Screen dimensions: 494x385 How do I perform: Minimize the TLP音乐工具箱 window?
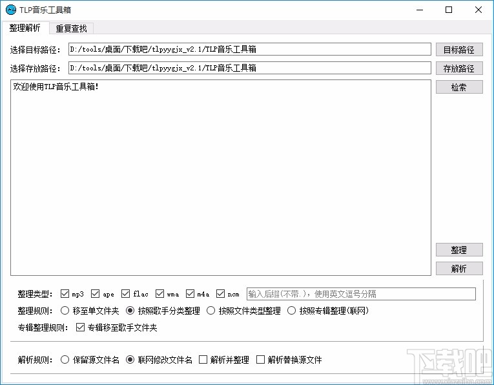click(420, 10)
